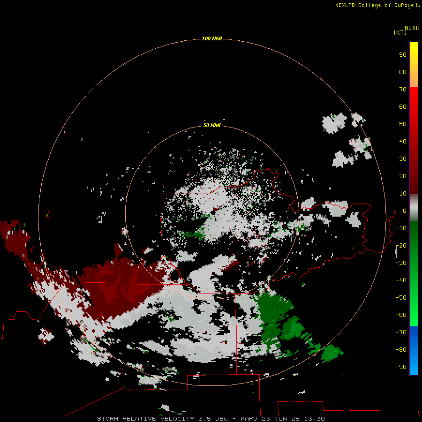Click the 50 NMI range ring label
The width and height of the screenshot is (422, 422).
click(212, 125)
